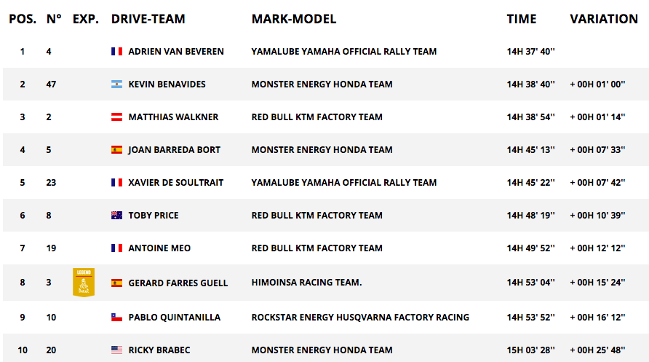Click the Legend Dakar badge icon

click(84, 283)
